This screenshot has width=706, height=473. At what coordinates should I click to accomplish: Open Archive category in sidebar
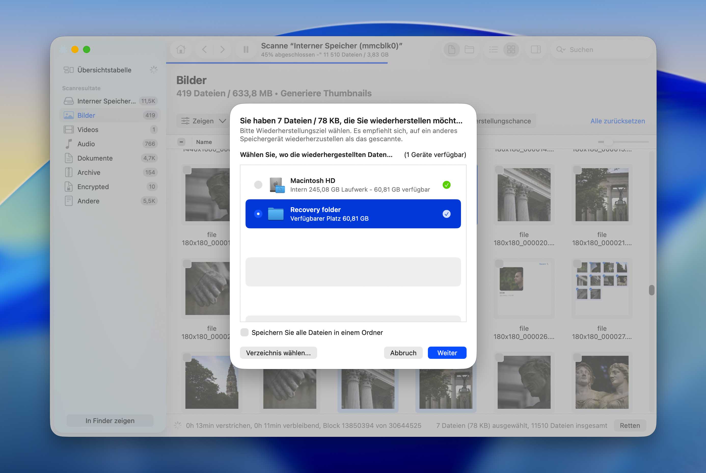click(110, 172)
